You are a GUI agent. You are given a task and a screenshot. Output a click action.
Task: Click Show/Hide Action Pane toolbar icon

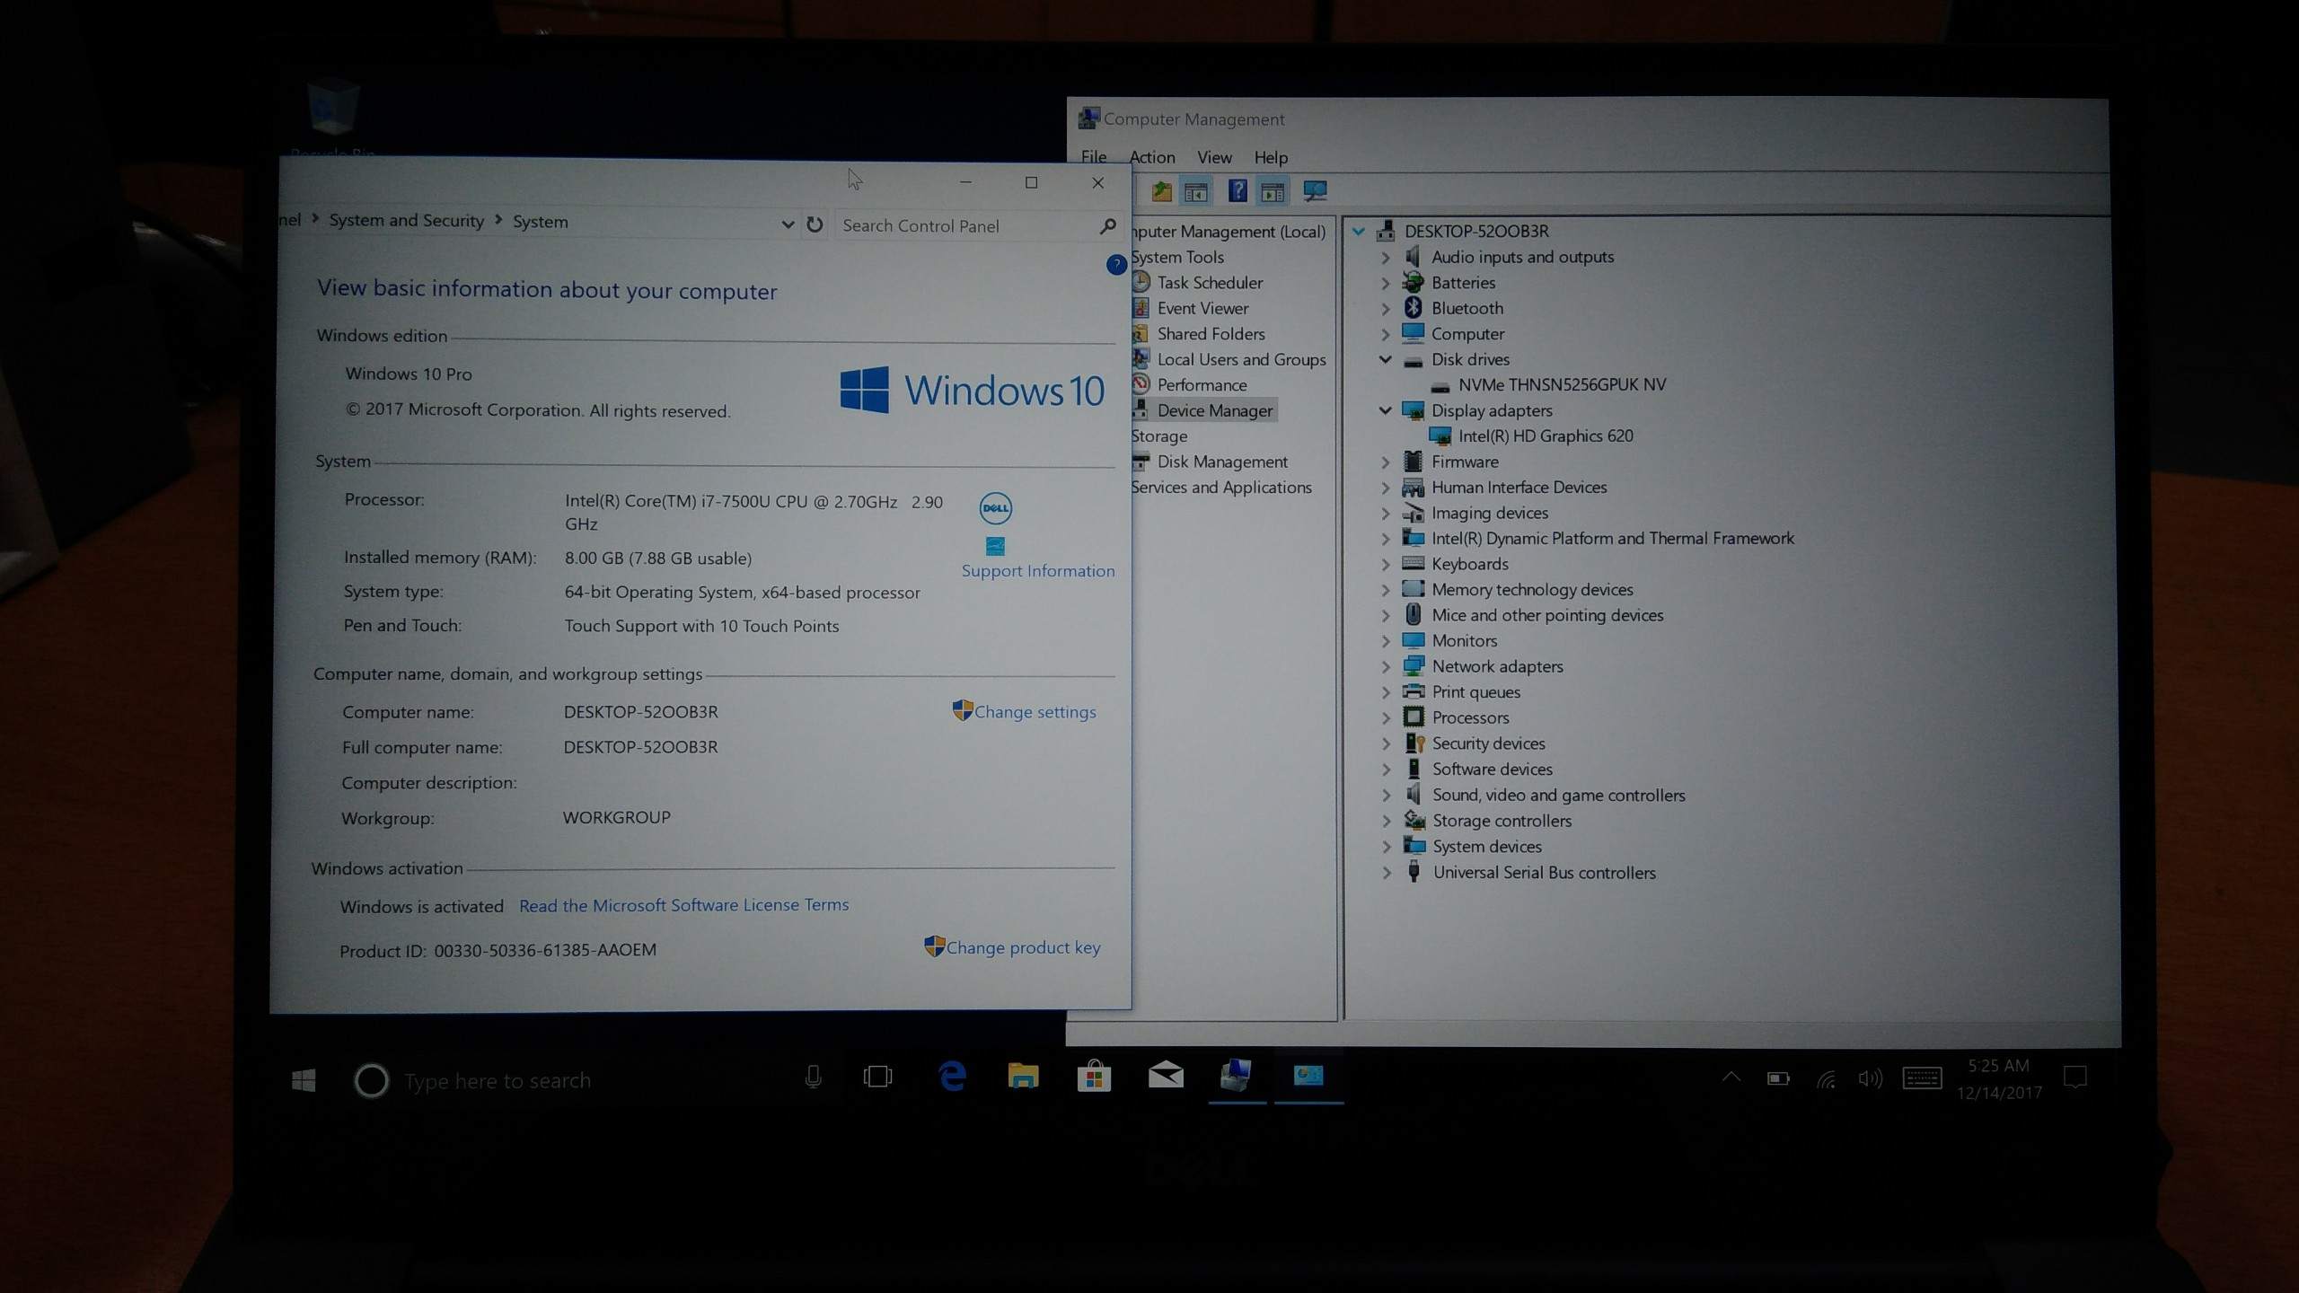pyautogui.click(x=1272, y=191)
